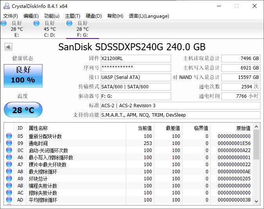
Task: Select the 裸片中最大坏块数 attribute row
Action: (128, 164)
